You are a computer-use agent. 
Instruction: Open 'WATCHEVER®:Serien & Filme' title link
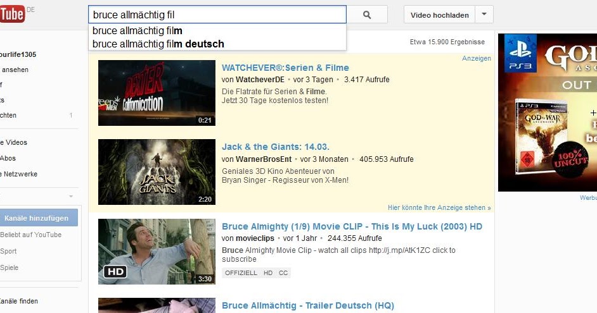pos(285,68)
